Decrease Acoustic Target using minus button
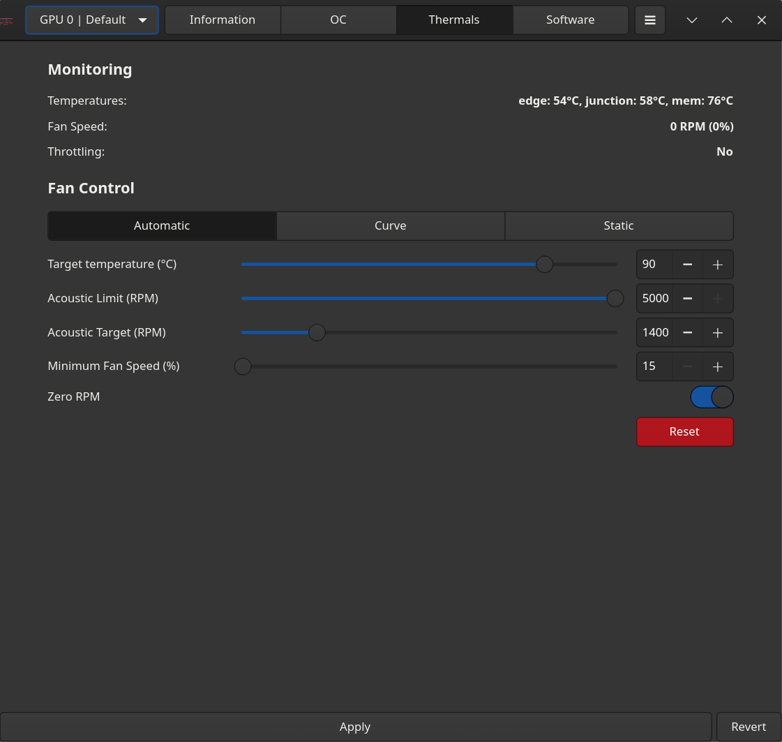782x742 pixels. [687, 333]
